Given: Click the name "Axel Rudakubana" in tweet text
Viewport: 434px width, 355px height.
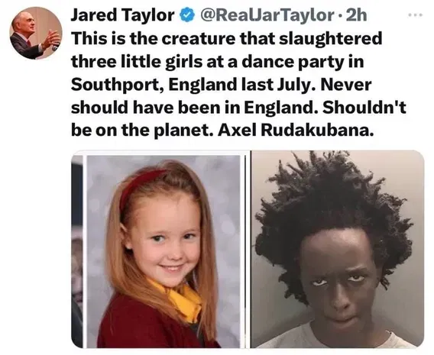Looking at the screenshot, I should pos(294,131).
